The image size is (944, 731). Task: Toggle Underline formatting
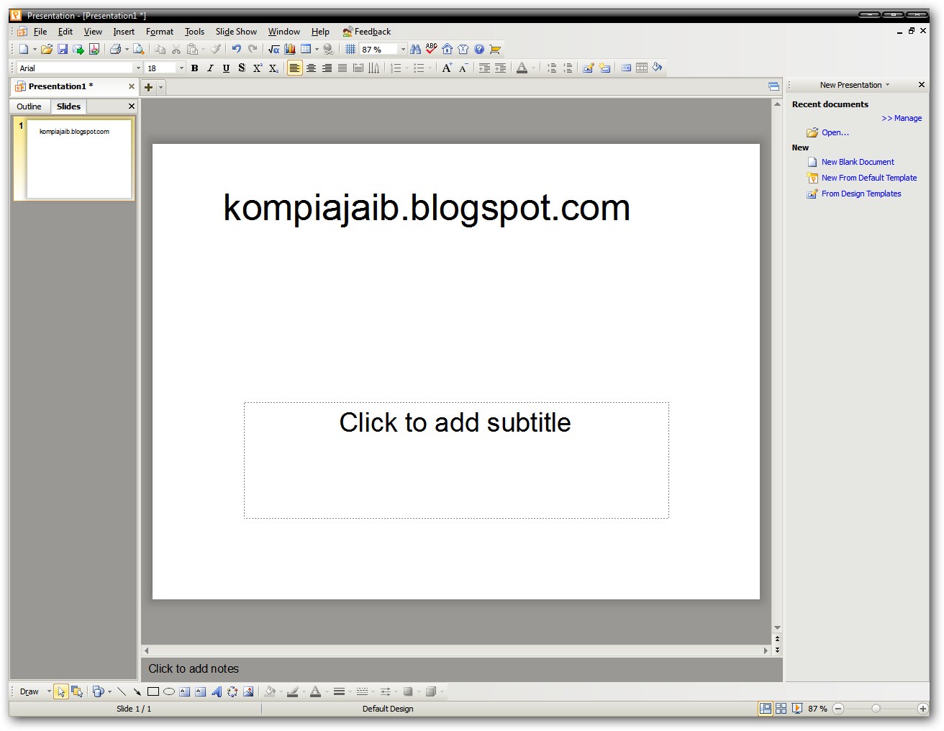(x=226, y=68)
